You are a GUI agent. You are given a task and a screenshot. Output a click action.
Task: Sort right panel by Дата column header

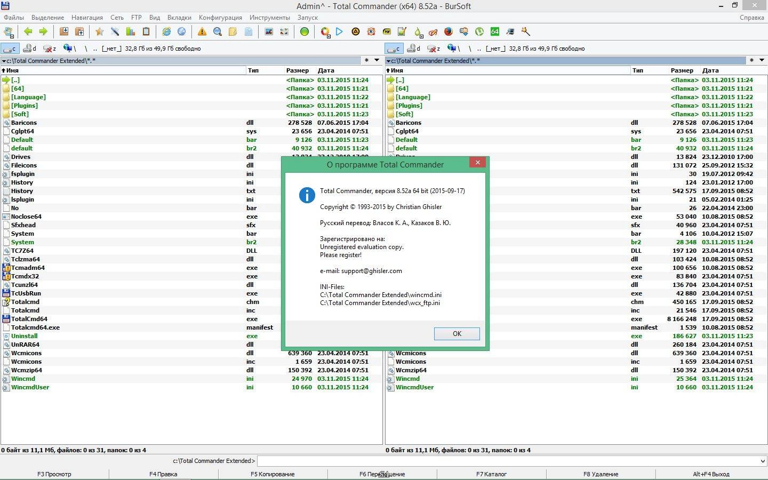click(x=734, y=70)
